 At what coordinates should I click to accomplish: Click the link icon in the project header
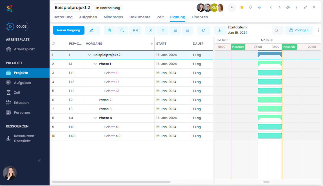pyautogui.click(x=288, y=7)
